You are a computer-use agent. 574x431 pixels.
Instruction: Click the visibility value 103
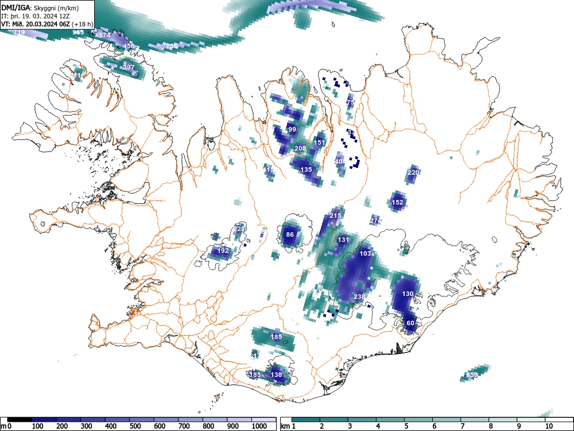coord(365,253)
